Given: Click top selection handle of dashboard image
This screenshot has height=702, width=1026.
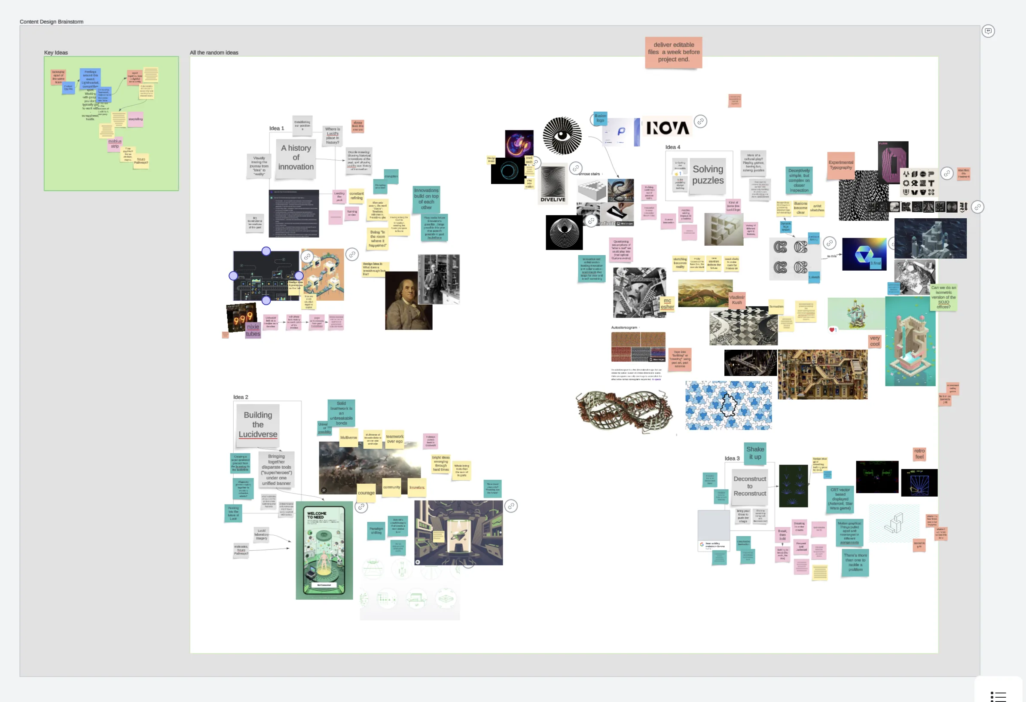Looking at the screenshot, I should coord(266,251).
